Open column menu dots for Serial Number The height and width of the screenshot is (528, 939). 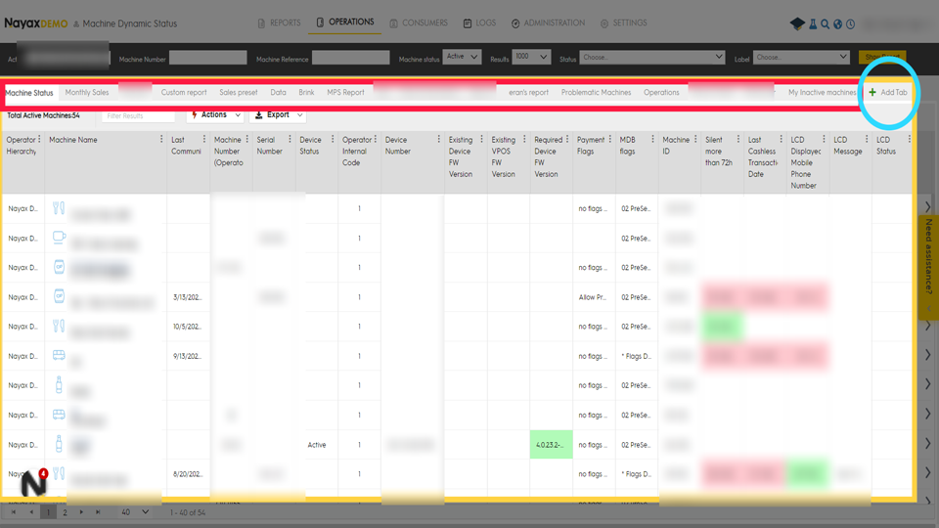tap(290, 139)
